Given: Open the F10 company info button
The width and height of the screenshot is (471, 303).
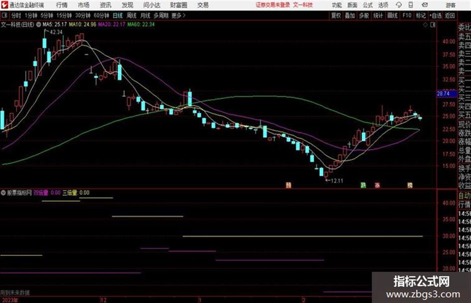Looking at the screenshot, I should click(x=407, y=15).
